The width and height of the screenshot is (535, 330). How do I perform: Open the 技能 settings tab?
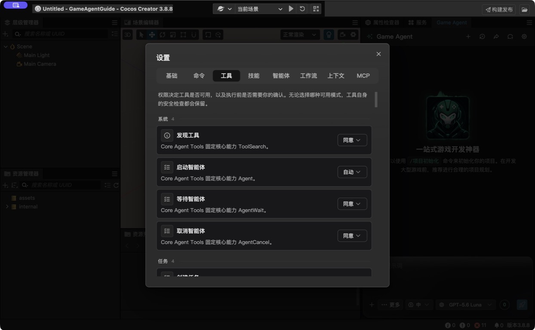pos(254,76)
